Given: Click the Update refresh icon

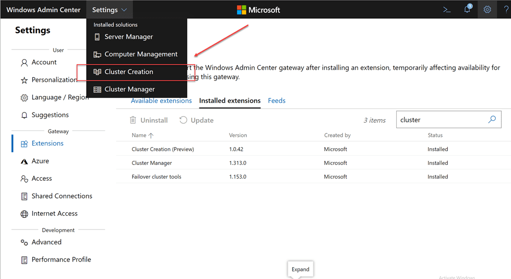Looking at the screenshot, I should point(184,120).
